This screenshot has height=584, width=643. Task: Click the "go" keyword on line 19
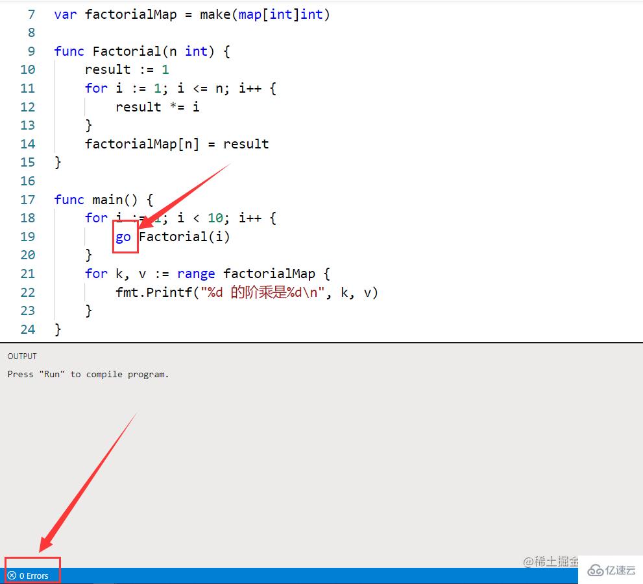pyautogui.click(x=123, y=237)
